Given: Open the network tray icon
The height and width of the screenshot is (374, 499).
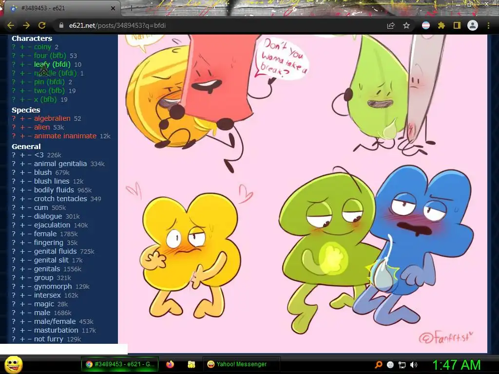Looking at the screenshot, I should coord(402,365).
